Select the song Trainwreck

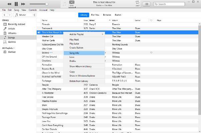[x=117, y=28]
